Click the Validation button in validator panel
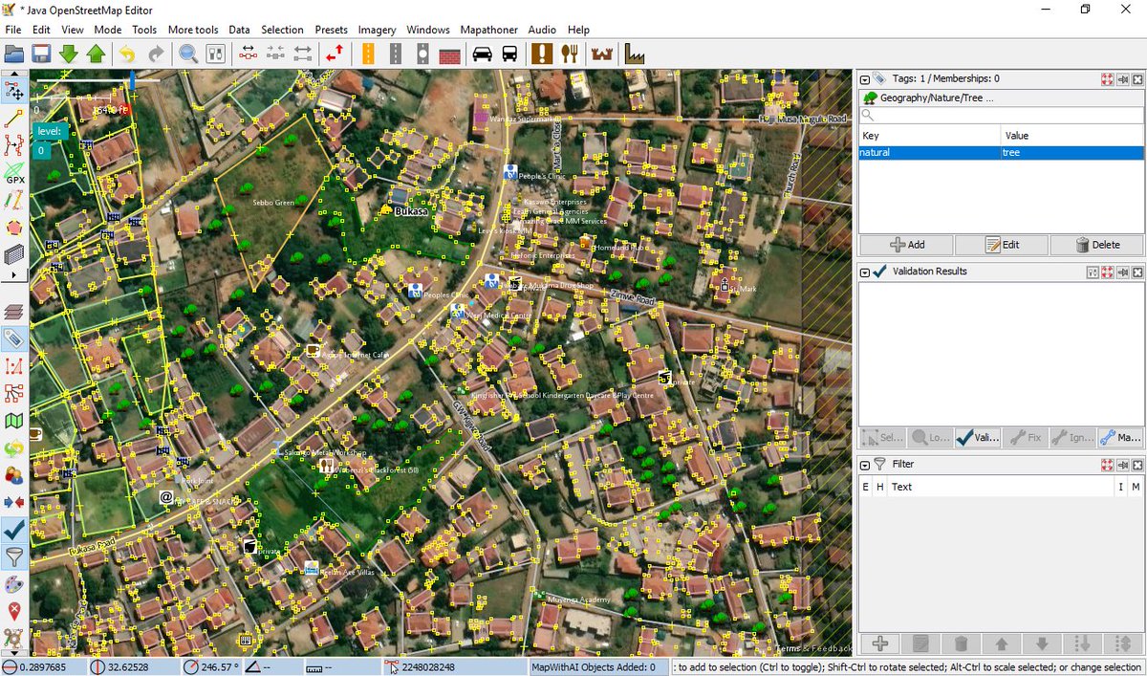Viewport: 1147px width, 676px height. click(x=977, y=438)
